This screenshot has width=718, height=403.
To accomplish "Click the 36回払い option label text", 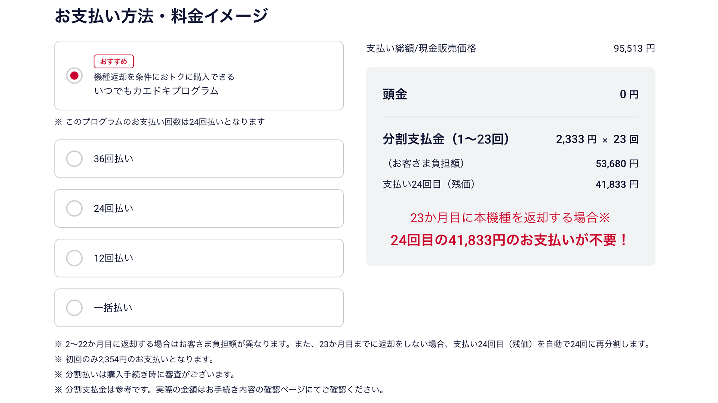I will click(x=113, y=159).
